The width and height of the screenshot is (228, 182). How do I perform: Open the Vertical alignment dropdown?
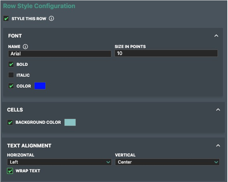pyautogui.click(x=167, y=162)
